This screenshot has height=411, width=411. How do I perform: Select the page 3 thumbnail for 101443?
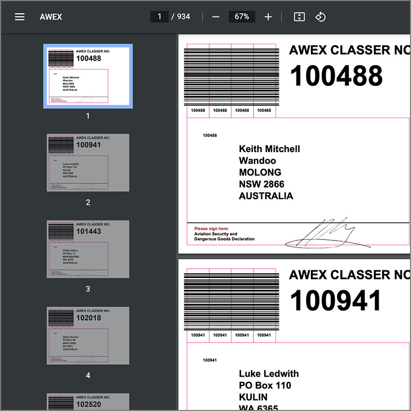point(88,249)
